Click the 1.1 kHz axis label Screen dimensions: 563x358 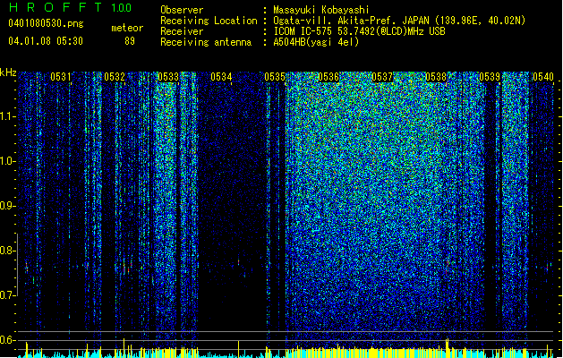pos(8,116)
